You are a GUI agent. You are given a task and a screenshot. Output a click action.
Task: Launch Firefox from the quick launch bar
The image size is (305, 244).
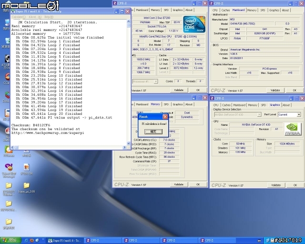32,241
